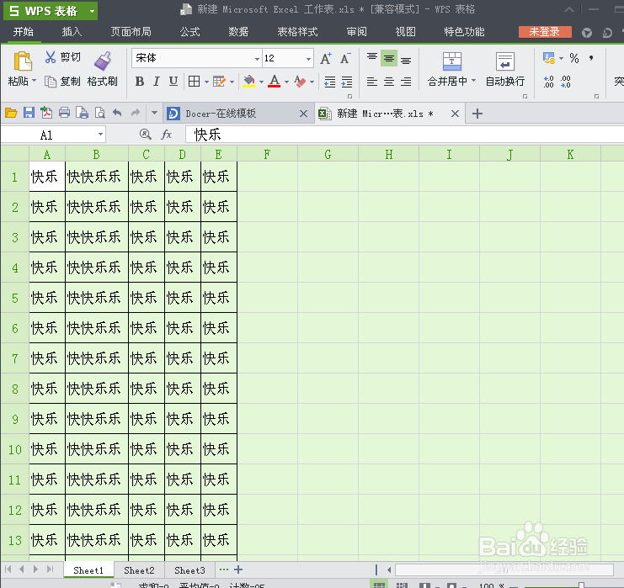Open the Formulas (公式) tab
Image resolution: width=624 pixels, height=588 pixels.
[189, 32]
